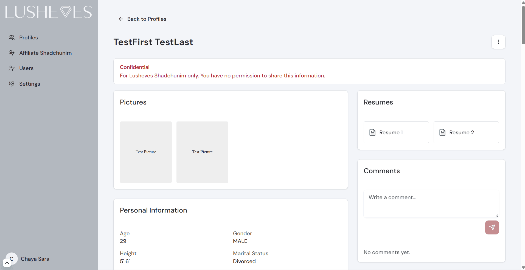Click the Affiliate Shadchunim add-user icon

click(x=12, y=53)
